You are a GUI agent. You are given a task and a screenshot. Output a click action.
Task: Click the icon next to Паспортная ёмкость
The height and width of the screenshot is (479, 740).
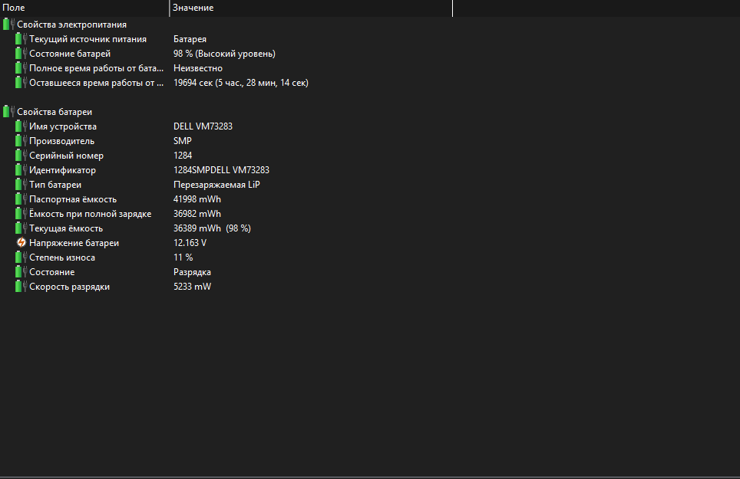coord(21,199)
